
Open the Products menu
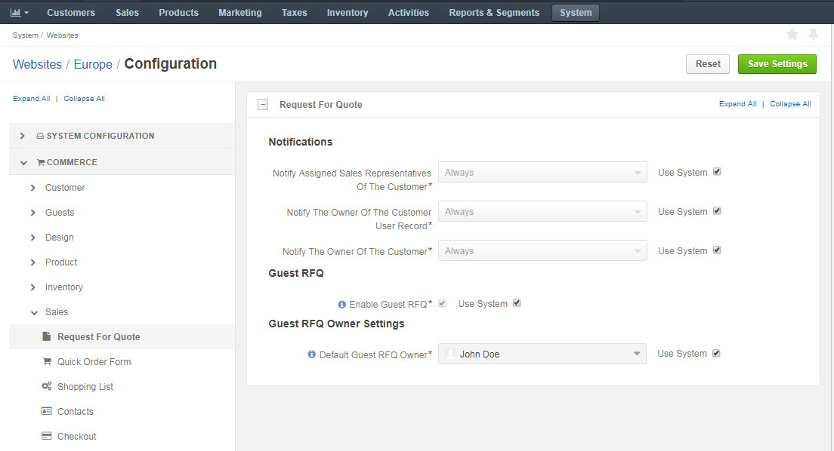tap(179, 12)
